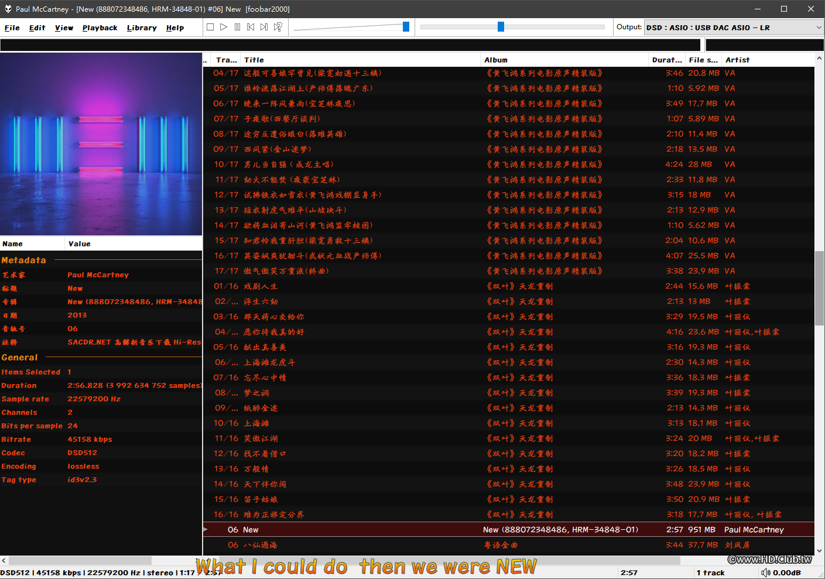Open the Playback menu
Image resolution: width=825 pixels, height=579 pixels.
(100, 28)
